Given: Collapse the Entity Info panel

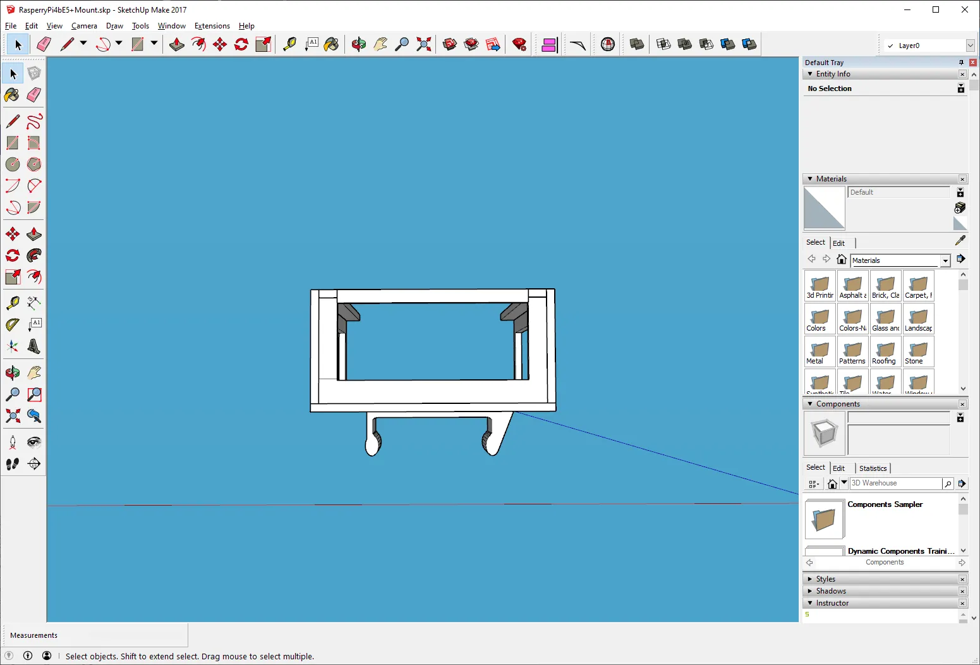Looking at the screenshot, I should click(810, 74).
